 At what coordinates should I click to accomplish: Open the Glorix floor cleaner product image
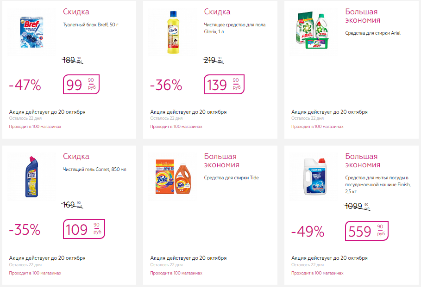[x=173, y=32]
